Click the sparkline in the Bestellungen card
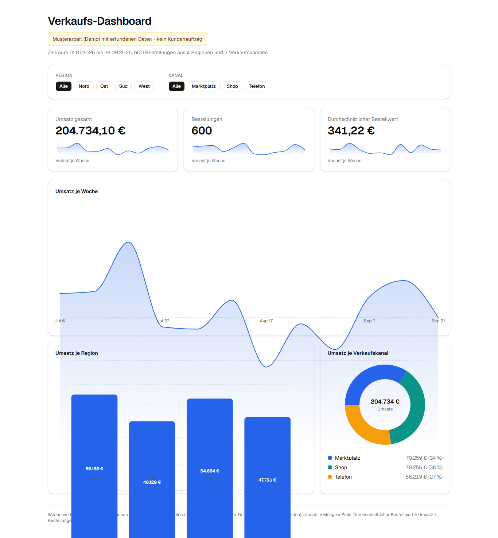Viewport: 498px width, 538px height. (x=249, y=149)
